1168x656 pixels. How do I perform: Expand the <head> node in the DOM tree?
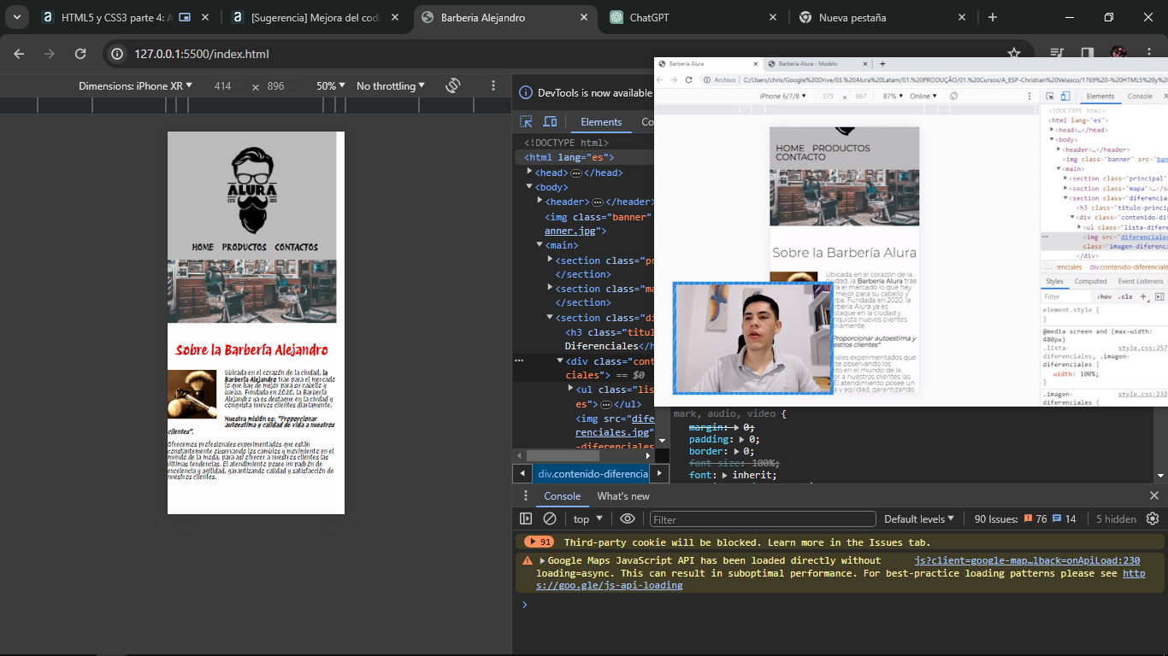(x=530, y=172)
